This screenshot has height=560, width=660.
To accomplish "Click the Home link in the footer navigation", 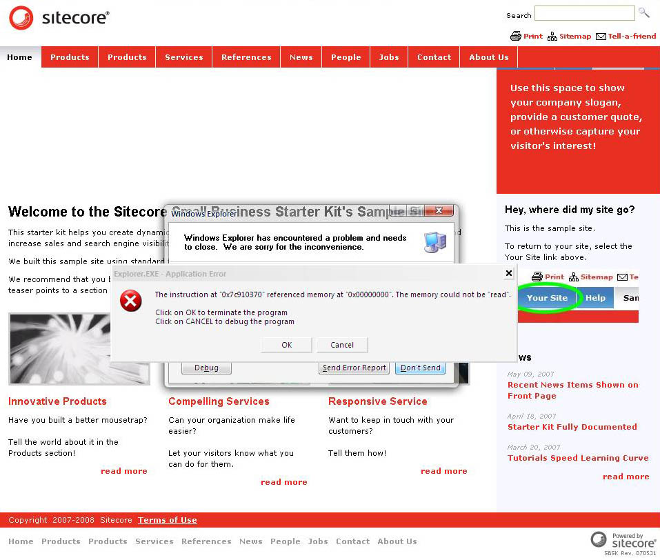I will [21, 541].
